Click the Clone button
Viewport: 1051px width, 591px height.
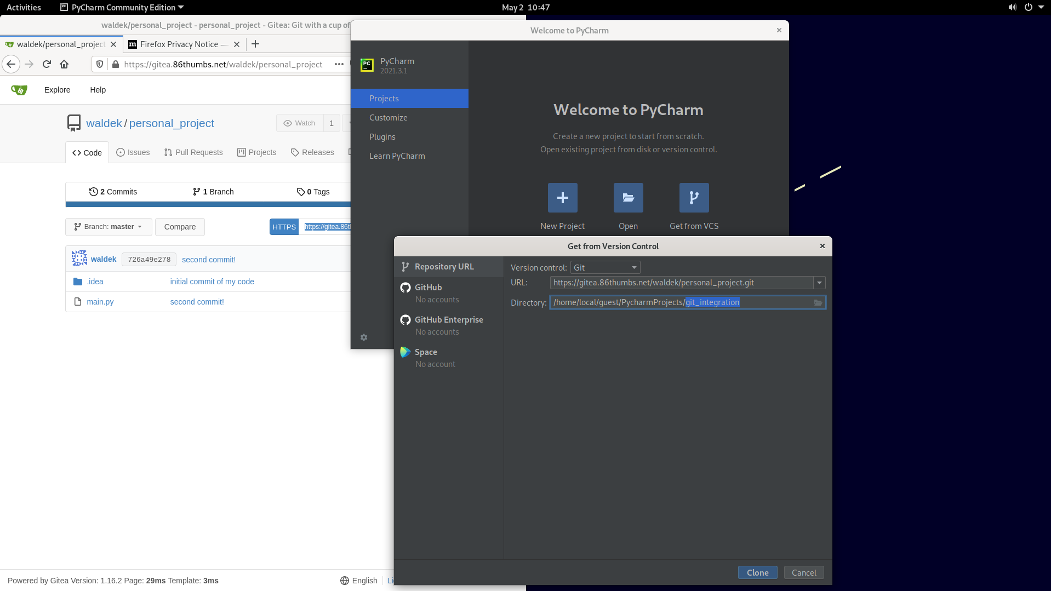click(x=757, y=572)
